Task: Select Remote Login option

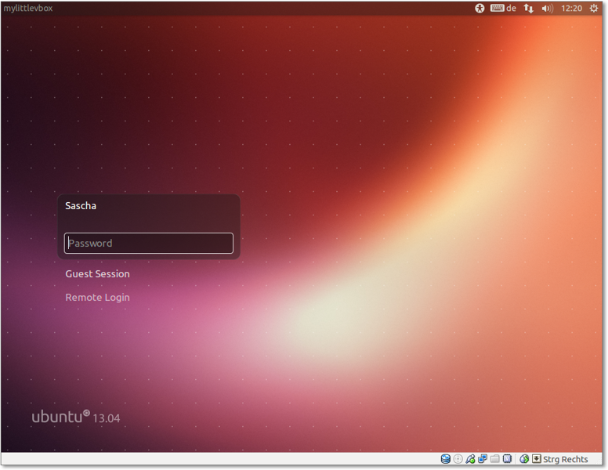Action: coord(97,298)
